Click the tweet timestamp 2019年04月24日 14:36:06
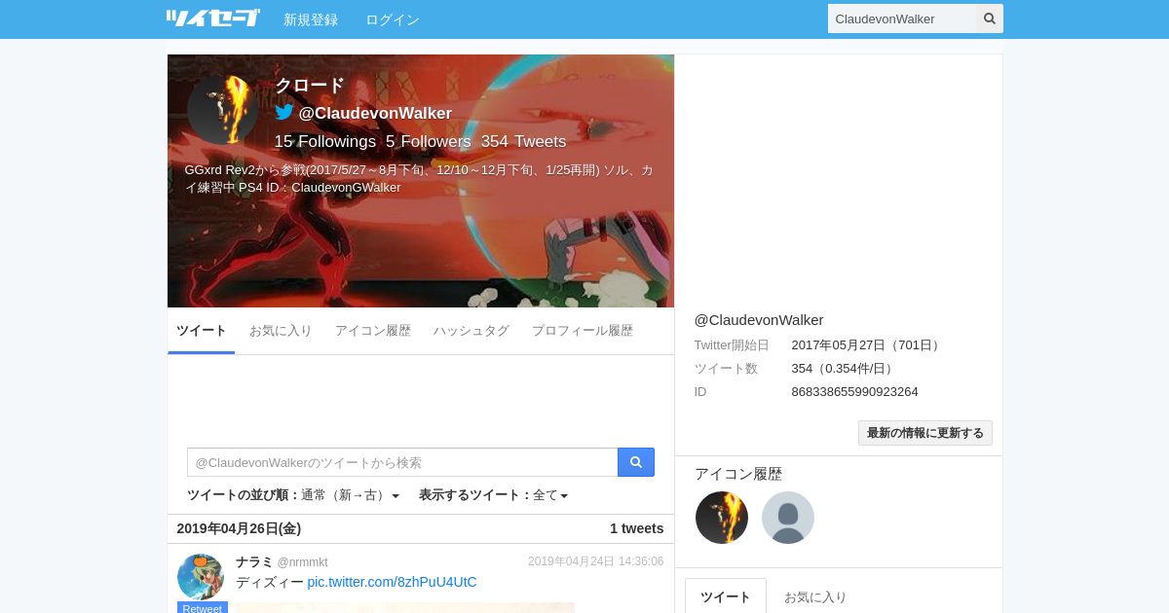 coord(595,561)
